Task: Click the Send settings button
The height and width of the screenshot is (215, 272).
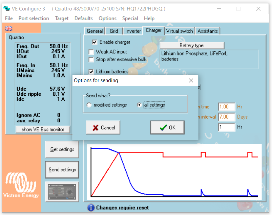Action: tap(62, 170)
